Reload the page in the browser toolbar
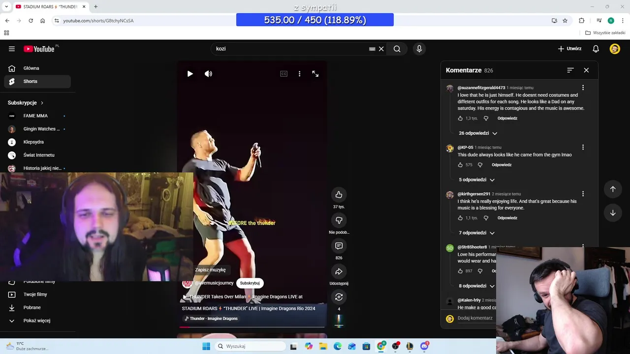The width and height of the screenshot is (630, 354). (x=31, y=21)
